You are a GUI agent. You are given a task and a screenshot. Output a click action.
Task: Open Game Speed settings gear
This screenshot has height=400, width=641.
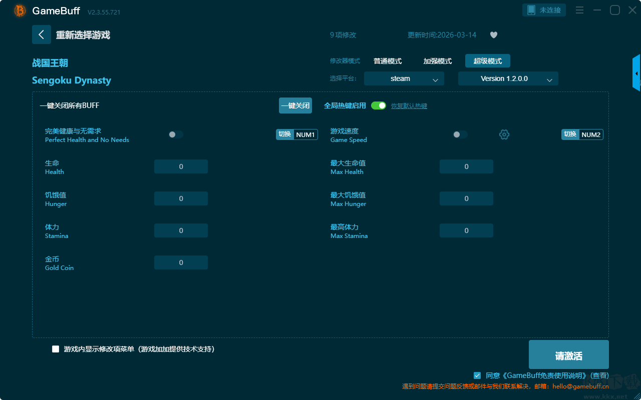pyautogui.click(x=504, y=134)
